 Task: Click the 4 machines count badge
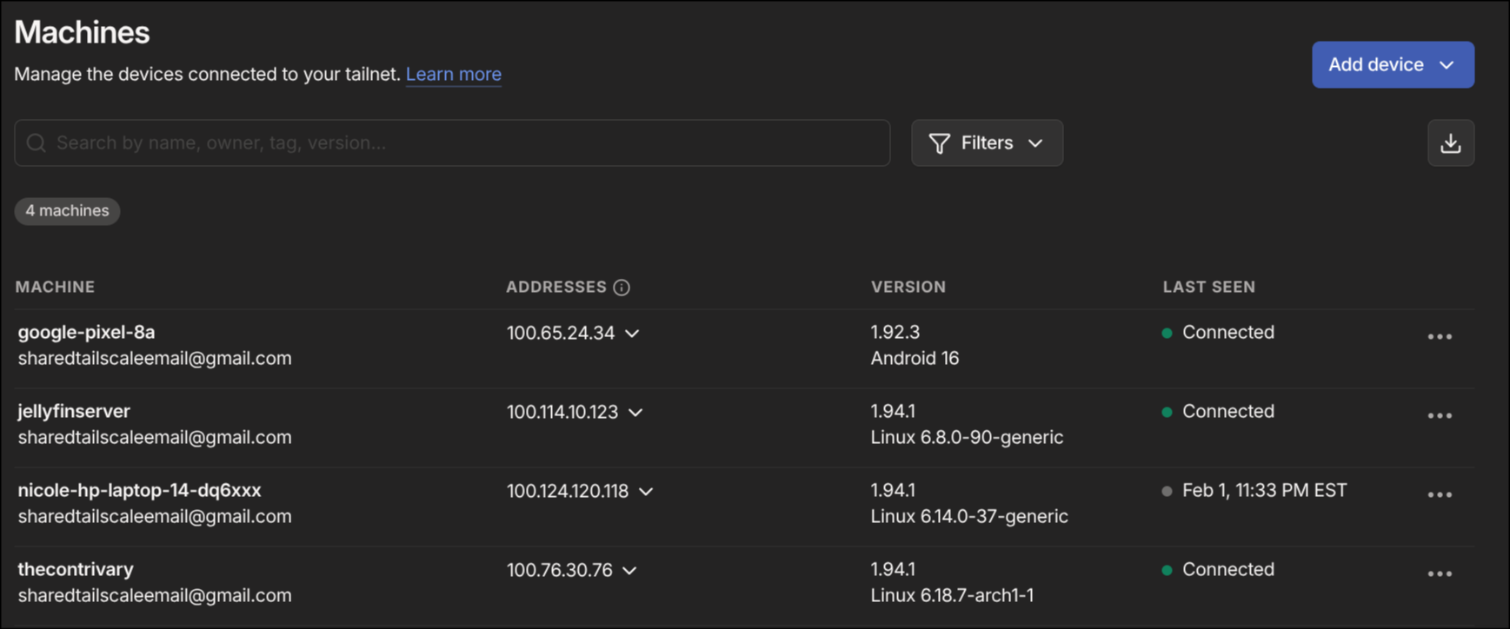[67, 211]
